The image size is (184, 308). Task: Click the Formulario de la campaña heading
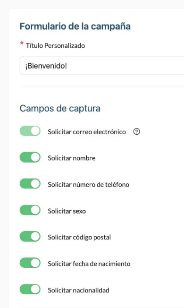click(75, 26)
